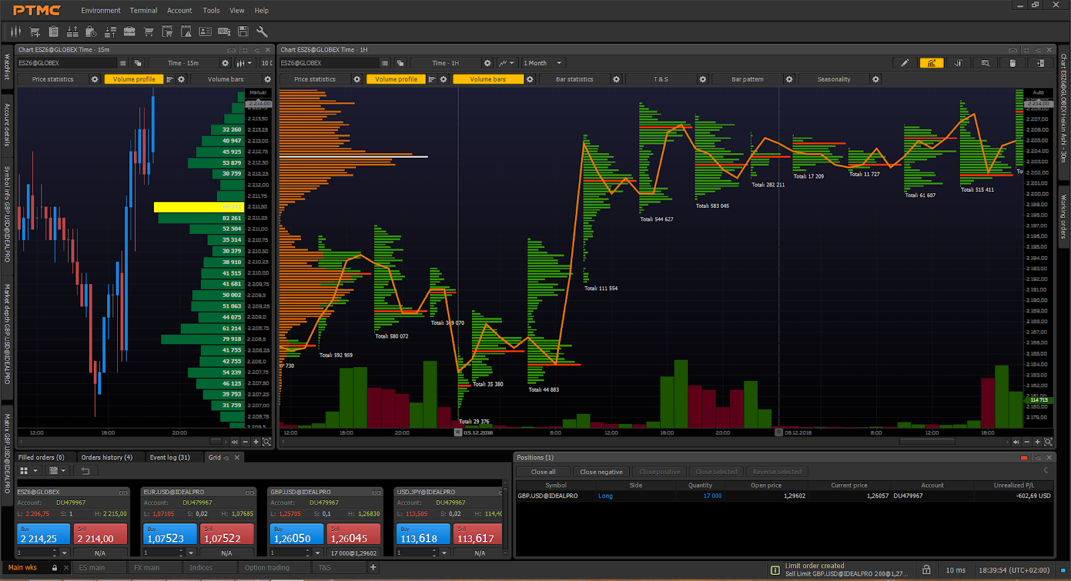Viewport: 1071px width, 581px height.
Task: Click Close all positions button
Action: [544, 471]
